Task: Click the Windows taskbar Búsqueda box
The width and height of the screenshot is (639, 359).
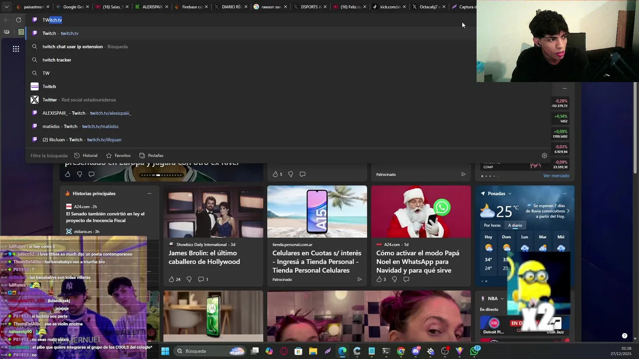Action: click(x=210, y=351)
